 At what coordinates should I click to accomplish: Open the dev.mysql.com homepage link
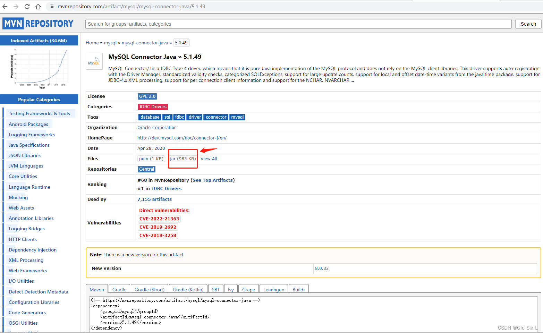pos(182,138)
